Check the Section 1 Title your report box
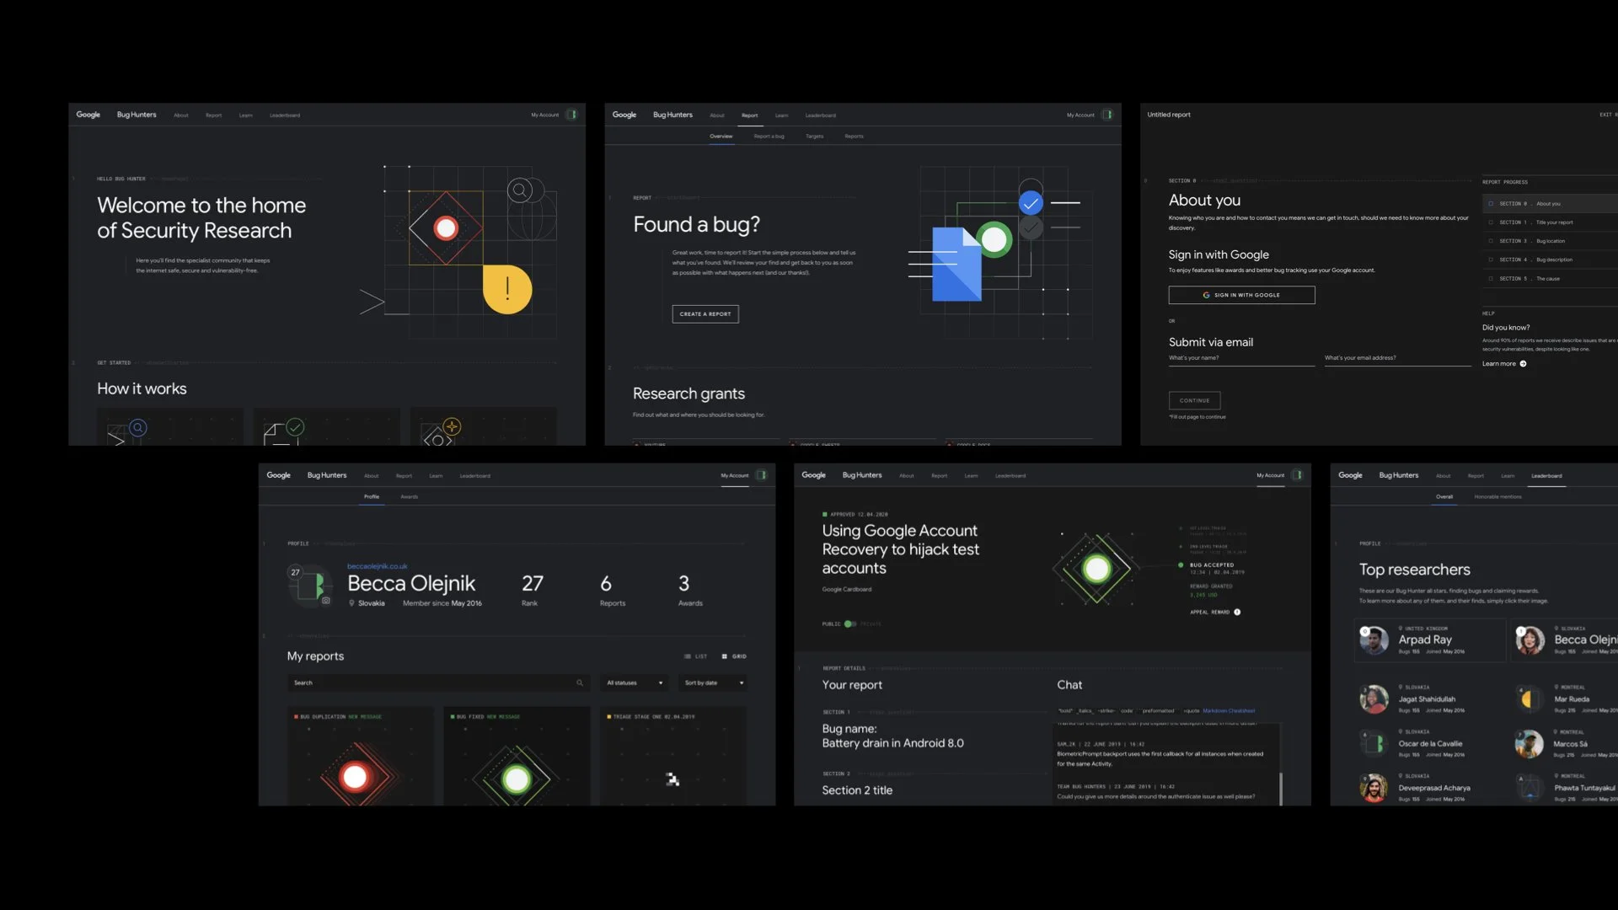The width and height of the screenshot is (1618, 910). coord(1491,222)
